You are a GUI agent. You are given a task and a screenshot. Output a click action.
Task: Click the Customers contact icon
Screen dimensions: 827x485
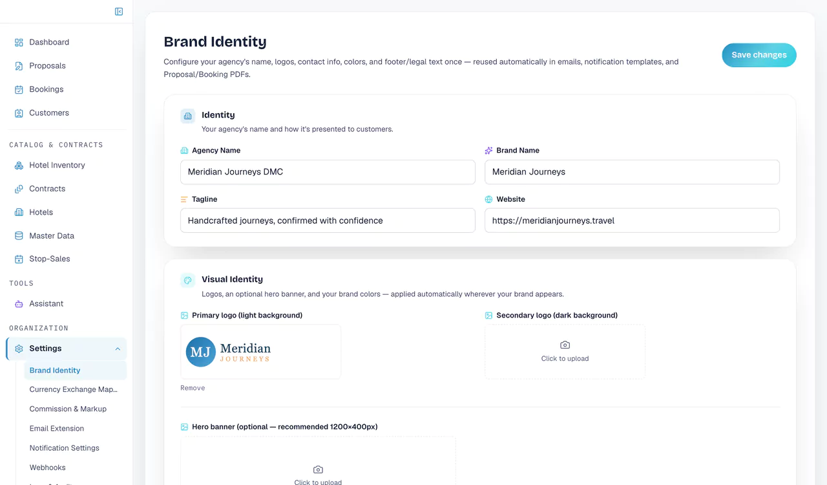pyautogui.click(x=19, y=113)
